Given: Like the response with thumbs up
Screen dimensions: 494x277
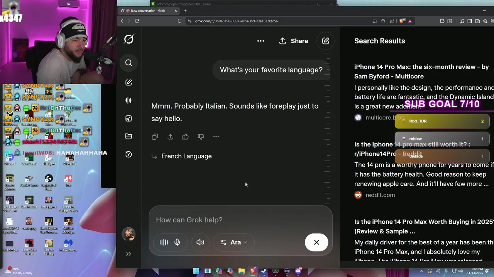Looking at the screenshot, I should (186, 137).
